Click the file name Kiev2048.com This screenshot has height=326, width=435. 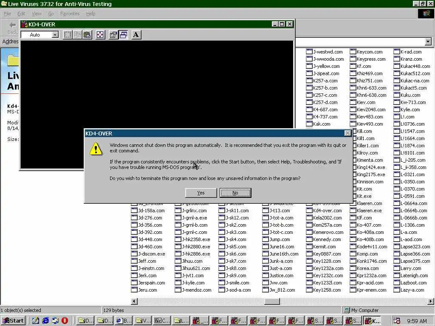tap(371, 110)
